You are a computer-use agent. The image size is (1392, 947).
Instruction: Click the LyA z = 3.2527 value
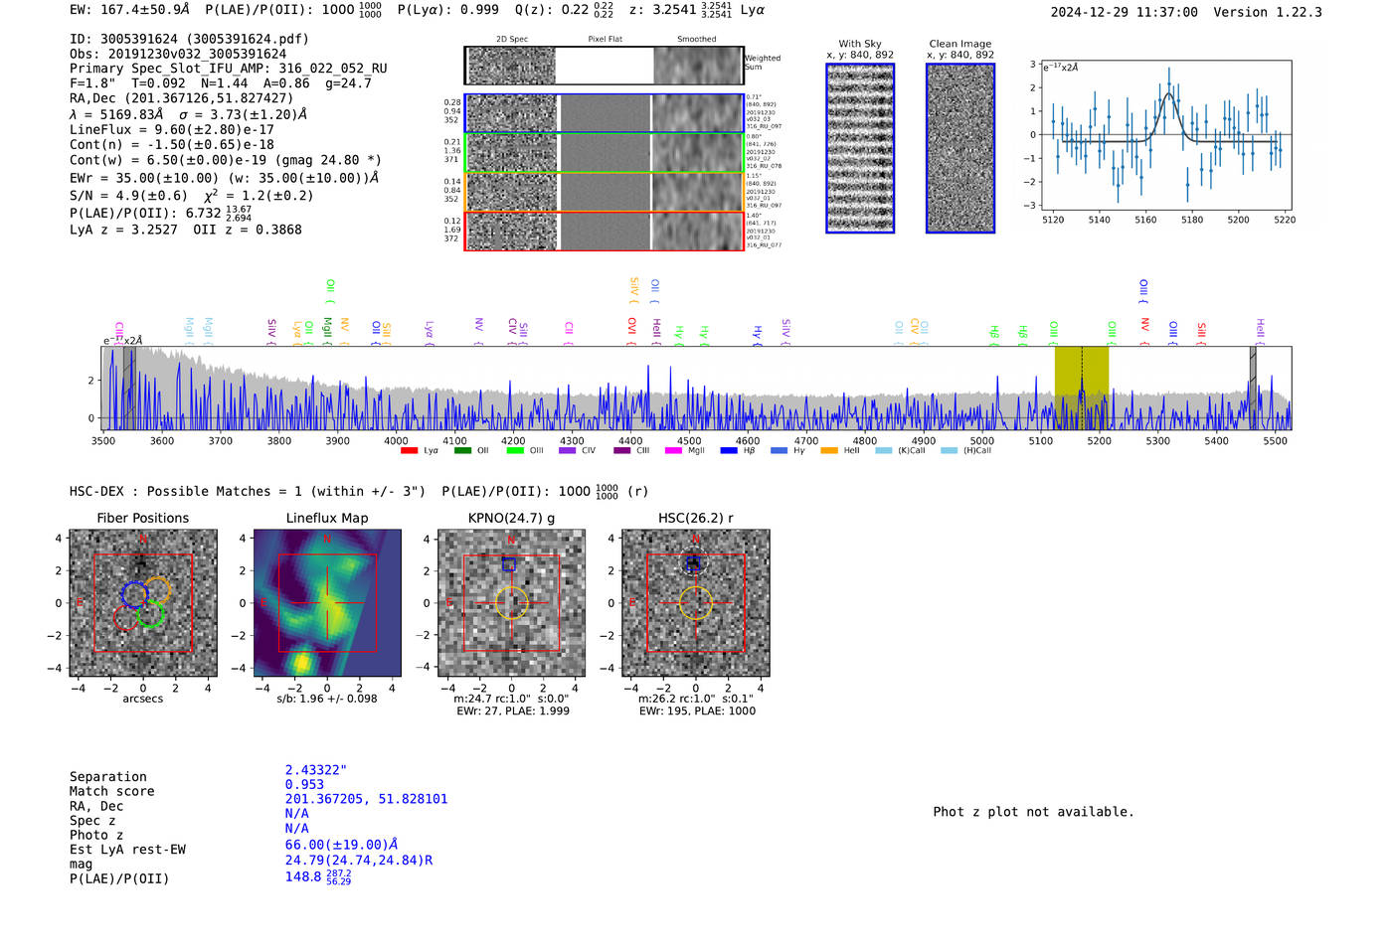(123, 230)
